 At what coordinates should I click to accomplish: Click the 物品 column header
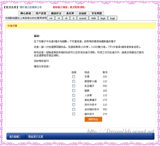(x=87, y=72)
